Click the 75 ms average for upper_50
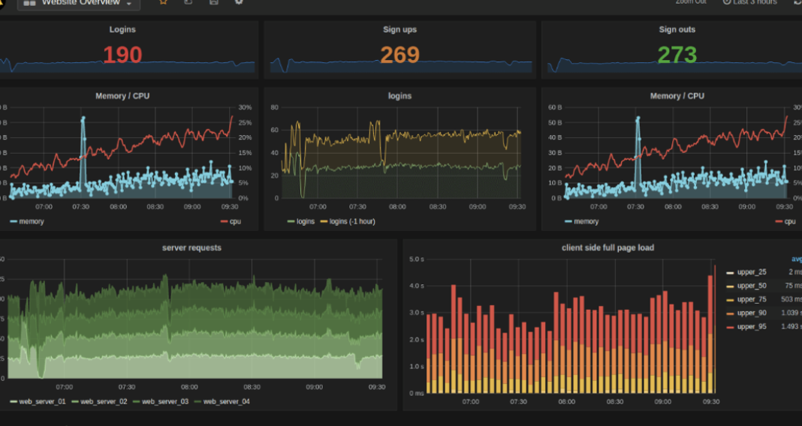Image resolution: width=802 pixels, height=426 pixels. point(793,286)
